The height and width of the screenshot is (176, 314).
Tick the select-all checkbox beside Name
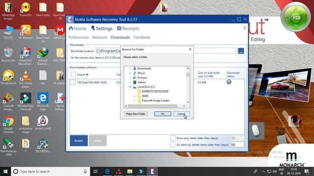pos(73,74)
